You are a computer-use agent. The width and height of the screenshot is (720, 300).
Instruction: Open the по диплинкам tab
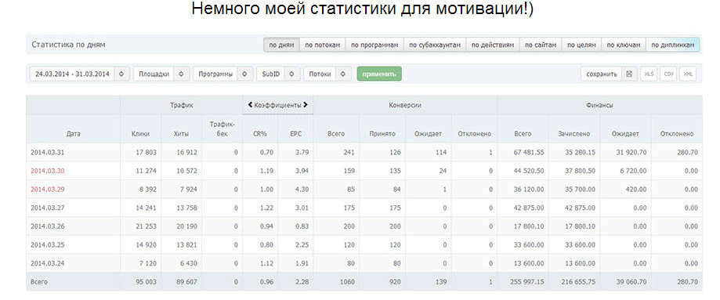[673, 45]
